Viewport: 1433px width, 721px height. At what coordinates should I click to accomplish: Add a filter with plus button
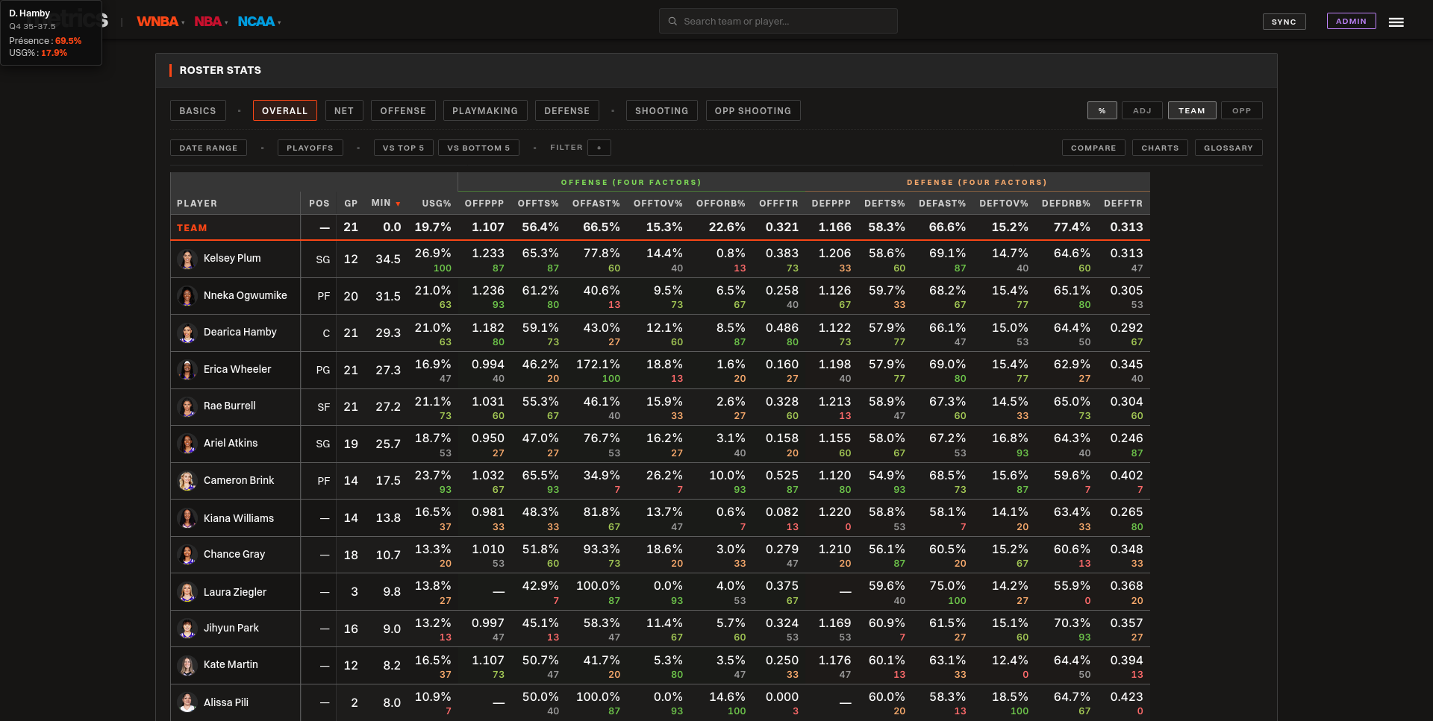point(599,148)
